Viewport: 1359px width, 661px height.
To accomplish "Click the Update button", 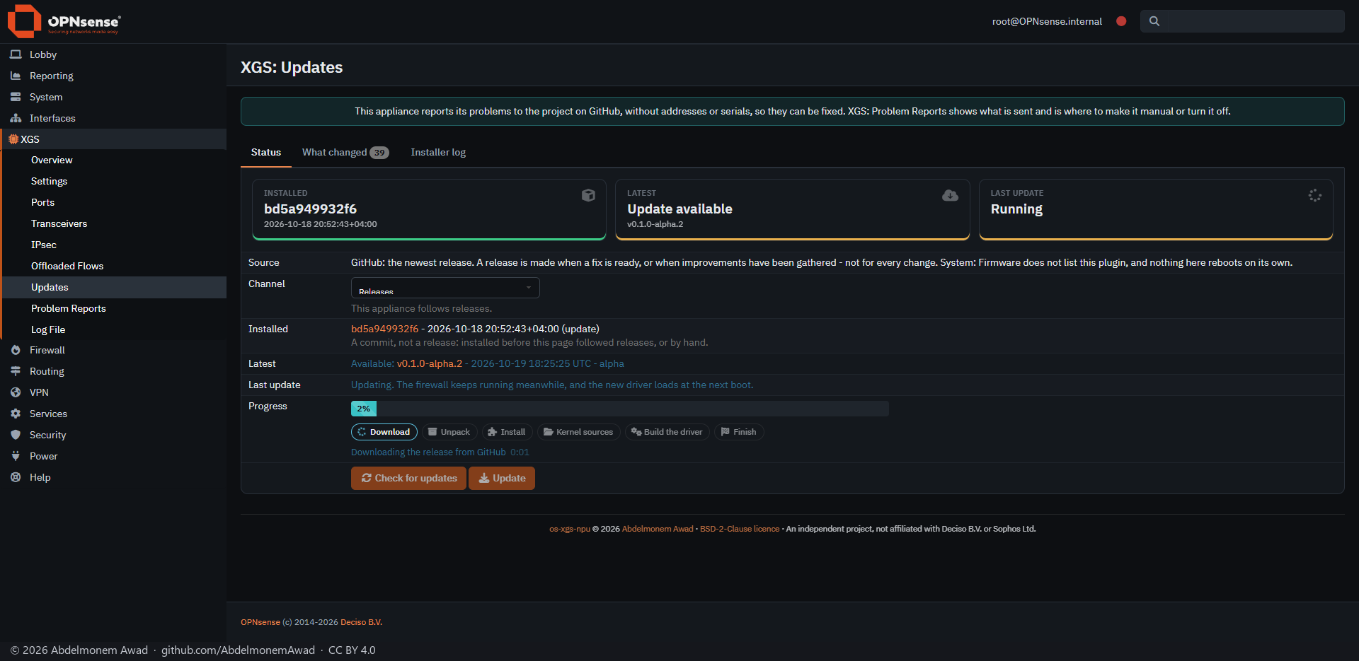I will tap(502, 478).
